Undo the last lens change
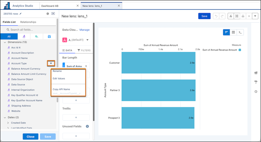The width and height of the screenshot is (261, 142). click(216, 16)
